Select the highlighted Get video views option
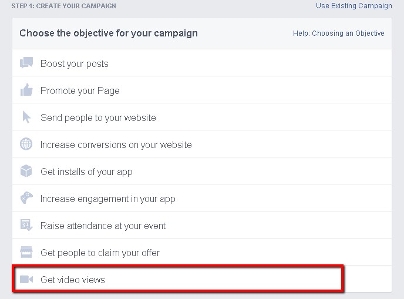Image resolution: width=404 pixels, height=299 pixels. pyautogui.click(x=178, y=278)
